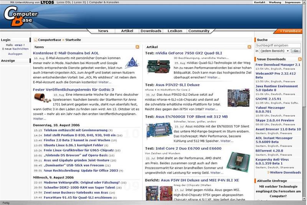Image resolution: width=307 pixels, height=205 pixels.
Task: Open Intel stellt Pentium D news item
Action: point(80,135)
